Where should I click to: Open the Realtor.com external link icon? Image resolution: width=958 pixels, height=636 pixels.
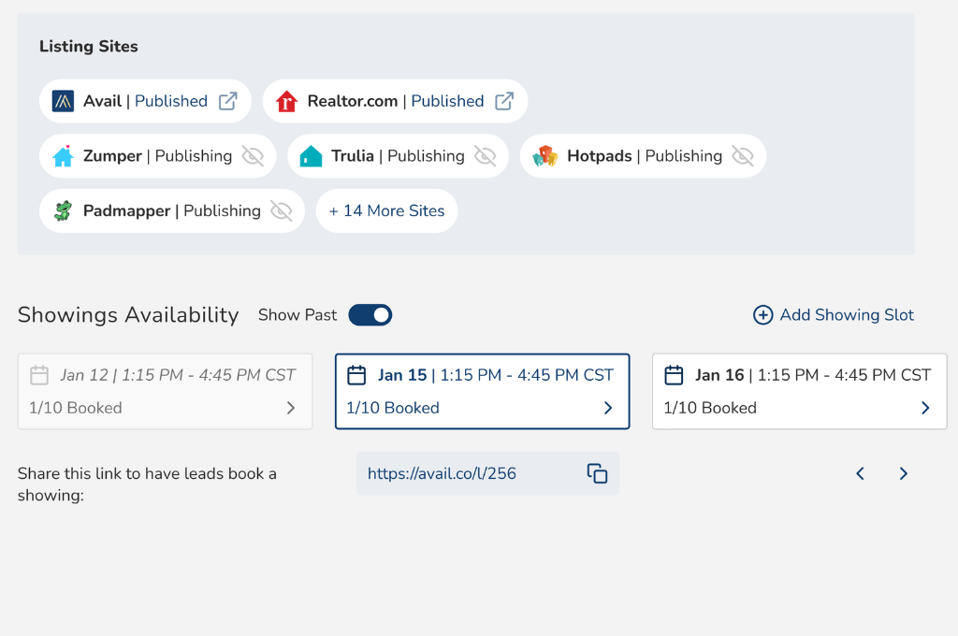504,101
